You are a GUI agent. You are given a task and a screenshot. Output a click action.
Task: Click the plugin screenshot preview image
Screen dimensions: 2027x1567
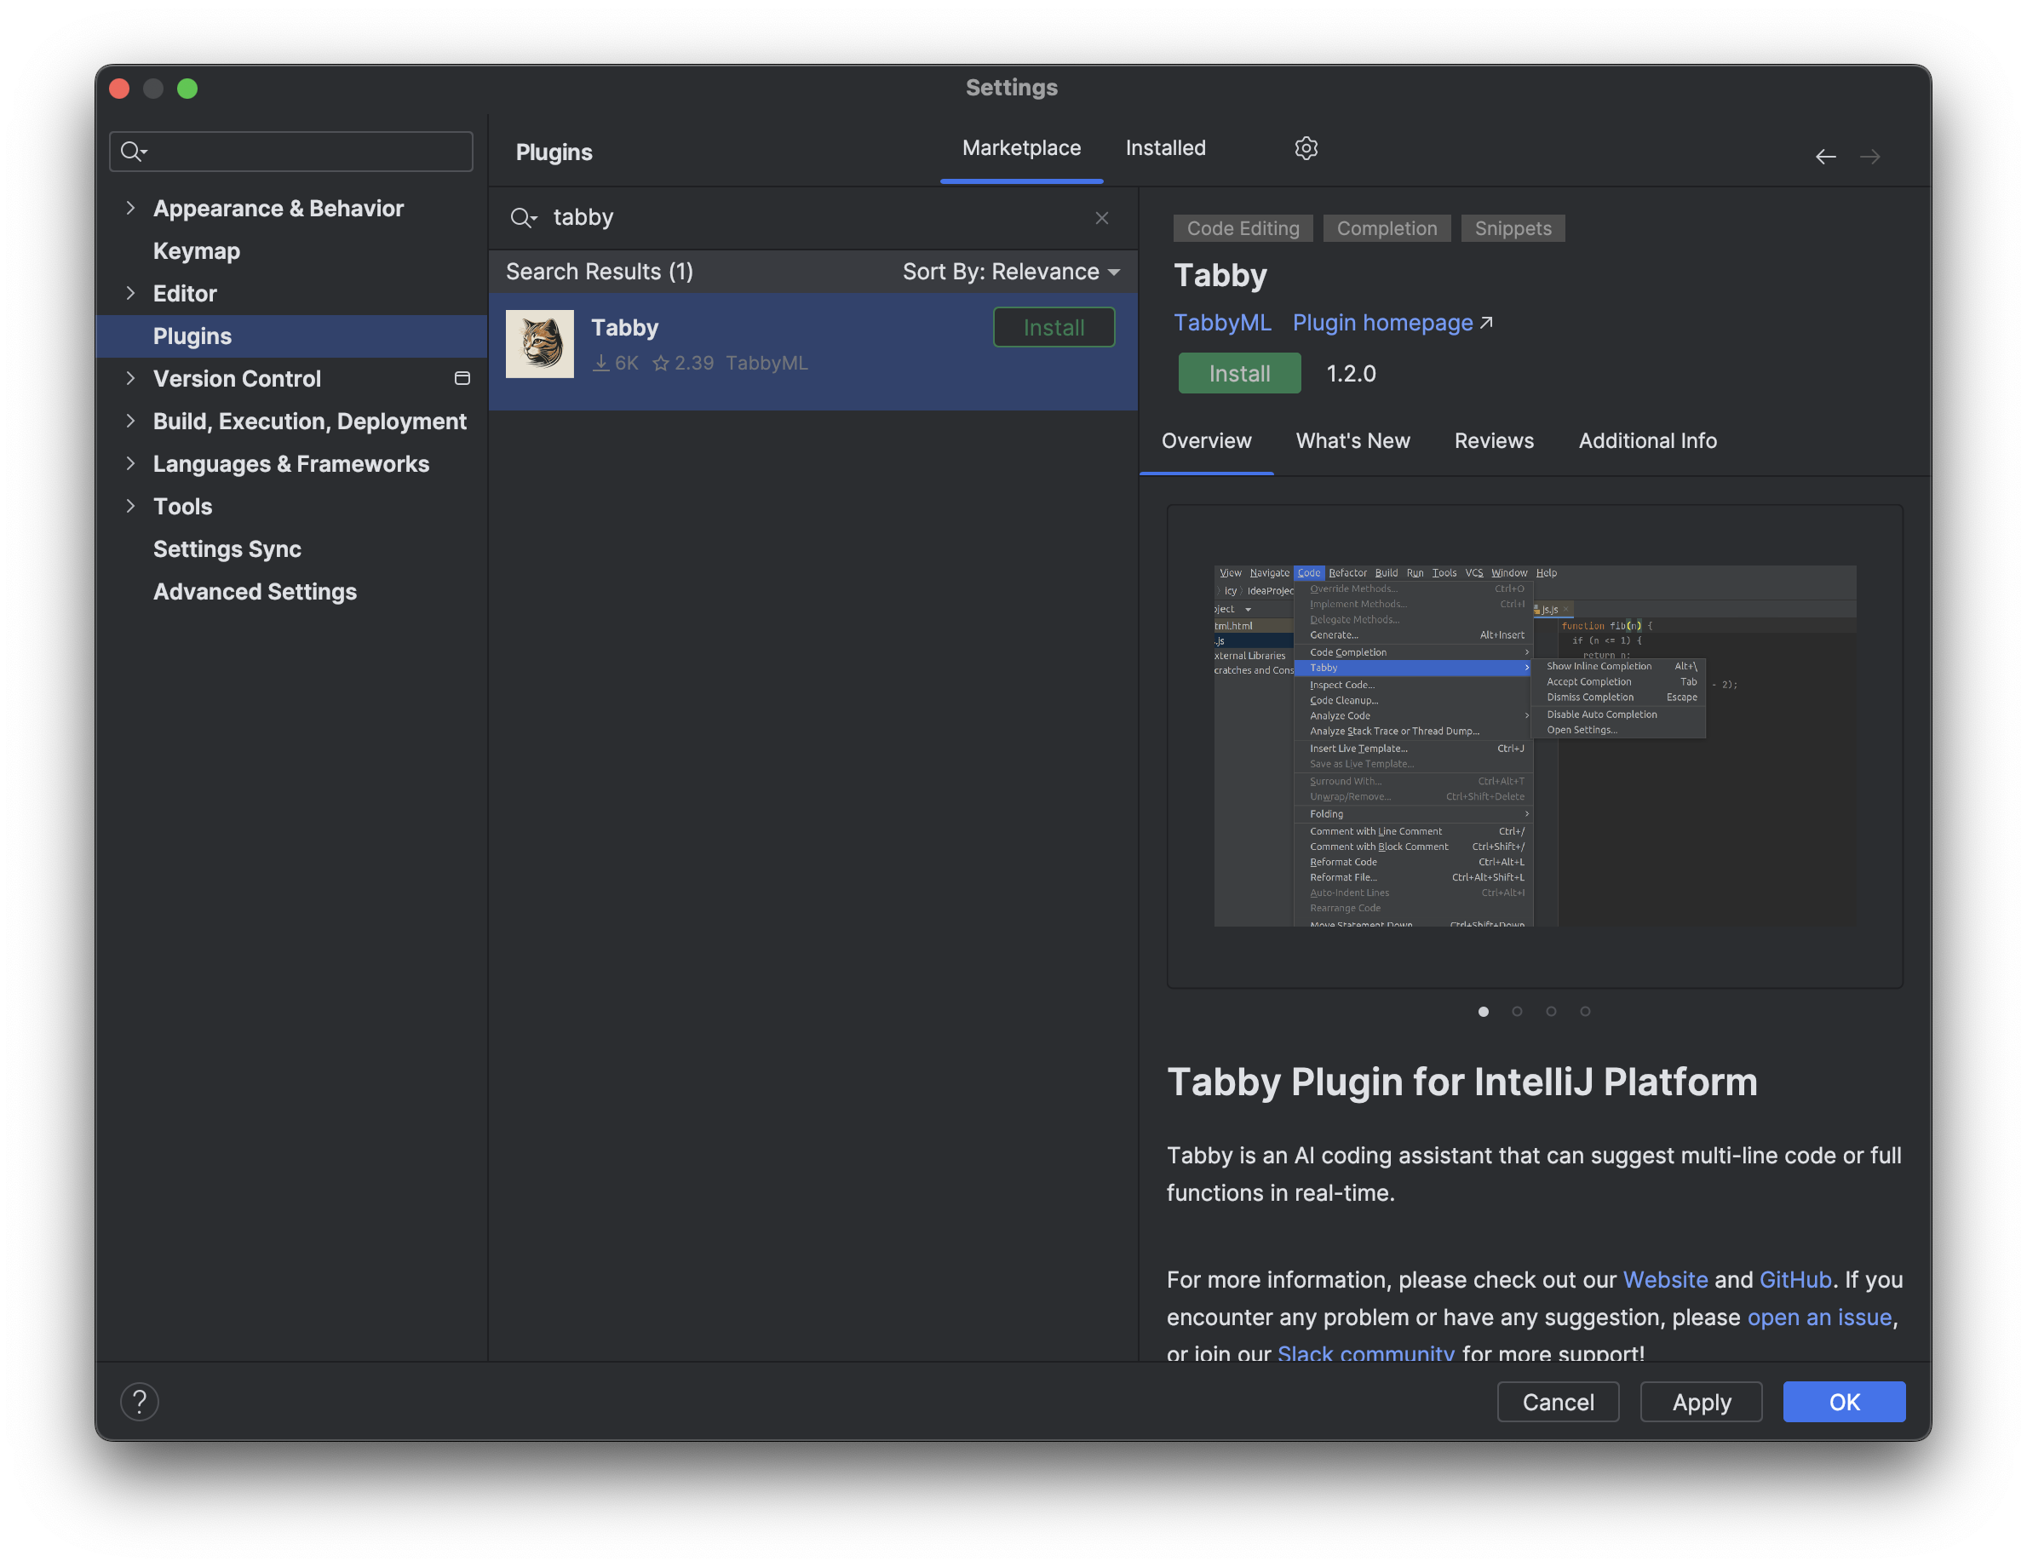point(1534,745)
